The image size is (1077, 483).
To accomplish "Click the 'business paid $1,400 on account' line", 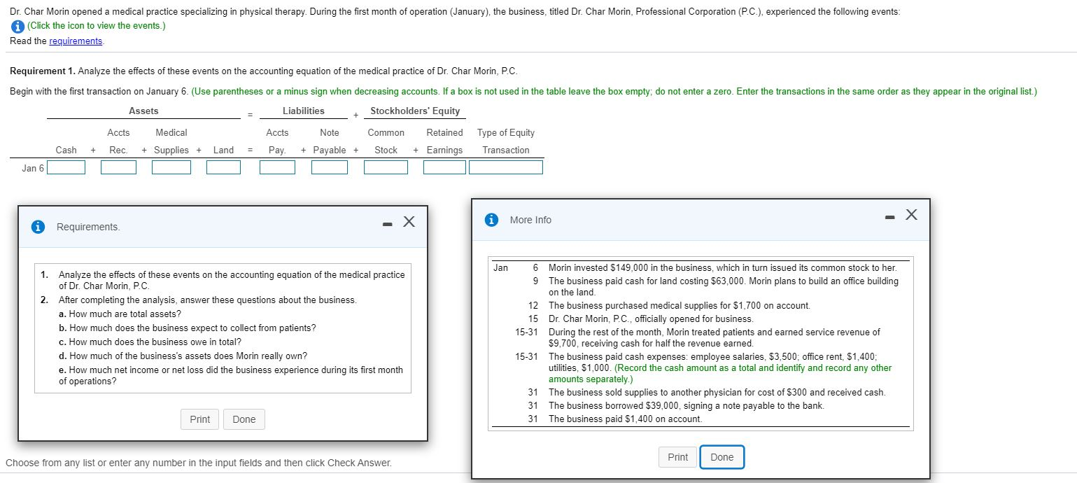I will coord(625,419).
